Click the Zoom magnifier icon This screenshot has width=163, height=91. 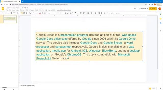(x=17, y=13)
